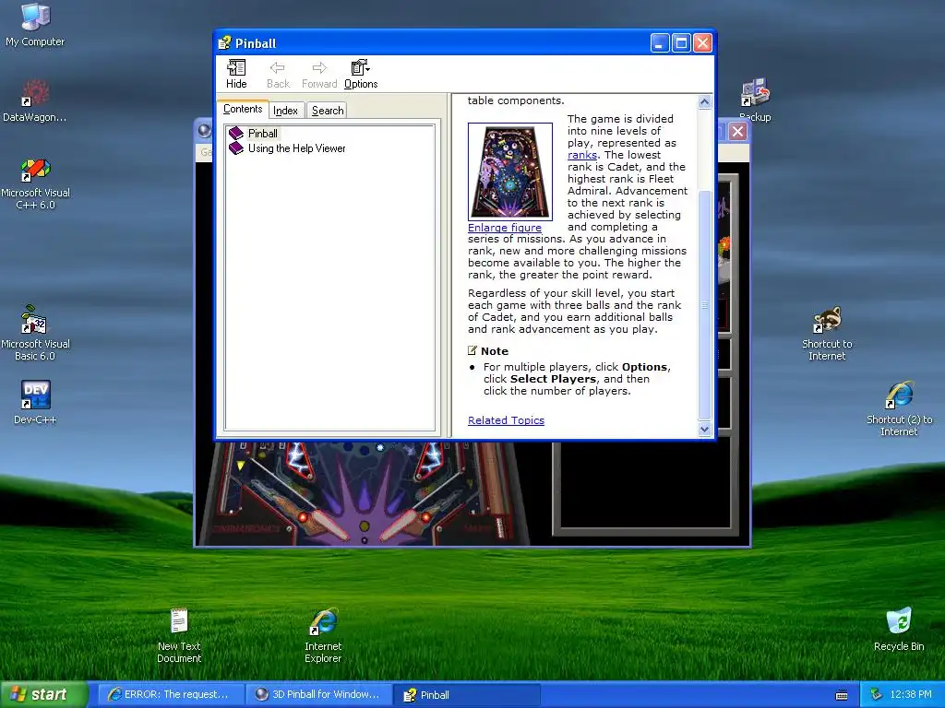
Task: Click the DataWagon desktop shortcut
Action: click(x=35, y=100)
